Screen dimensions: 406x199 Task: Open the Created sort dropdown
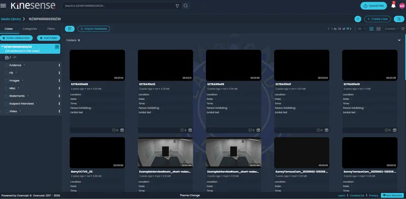coord(391,29)
